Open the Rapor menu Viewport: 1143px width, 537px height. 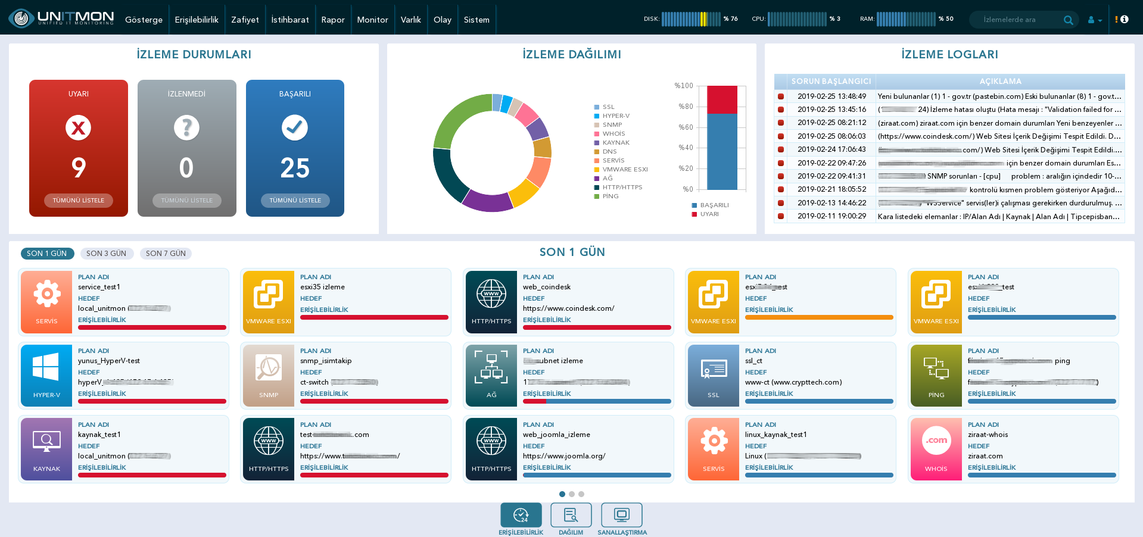pyautogui.click(x=333, y=20)
